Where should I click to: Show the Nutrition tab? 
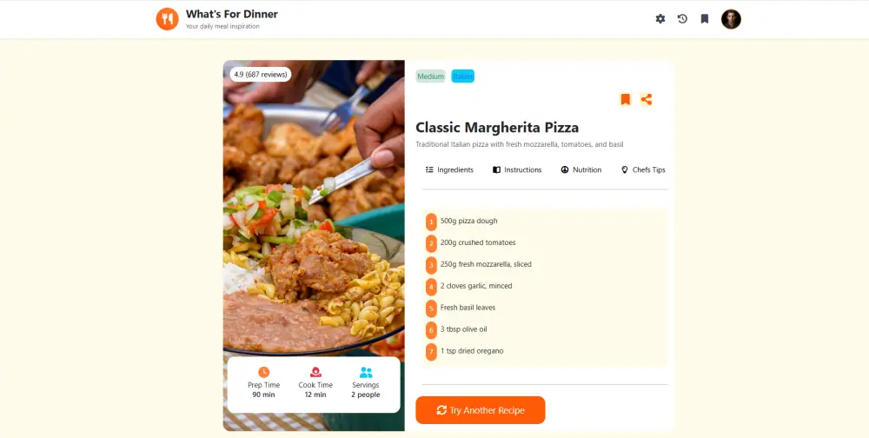[580, 169]
